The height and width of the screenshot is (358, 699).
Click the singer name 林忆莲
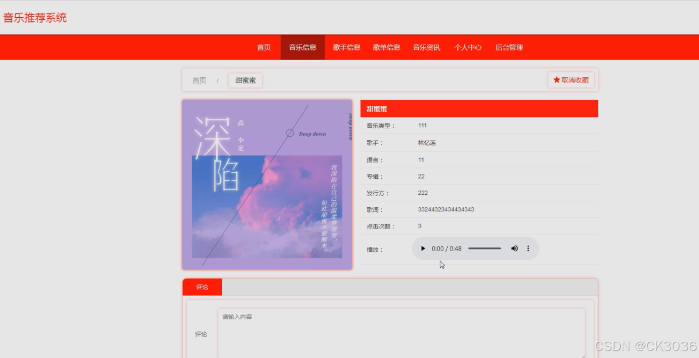point(427,143)
